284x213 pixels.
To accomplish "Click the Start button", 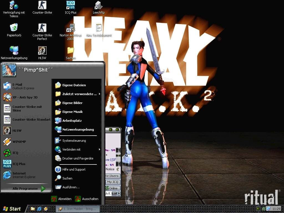I will [x=12, y=209].
